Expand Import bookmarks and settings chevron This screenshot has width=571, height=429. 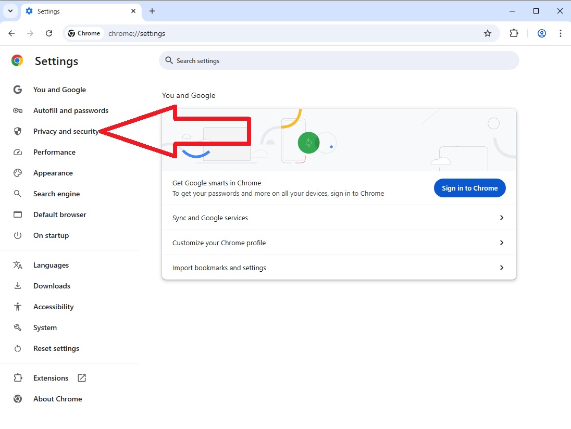click(x=501, y=268)
